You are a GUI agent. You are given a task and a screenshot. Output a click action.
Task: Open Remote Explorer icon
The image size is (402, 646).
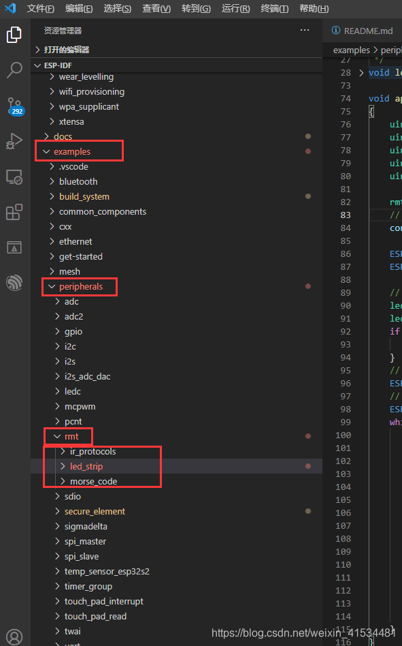(14, 176)
